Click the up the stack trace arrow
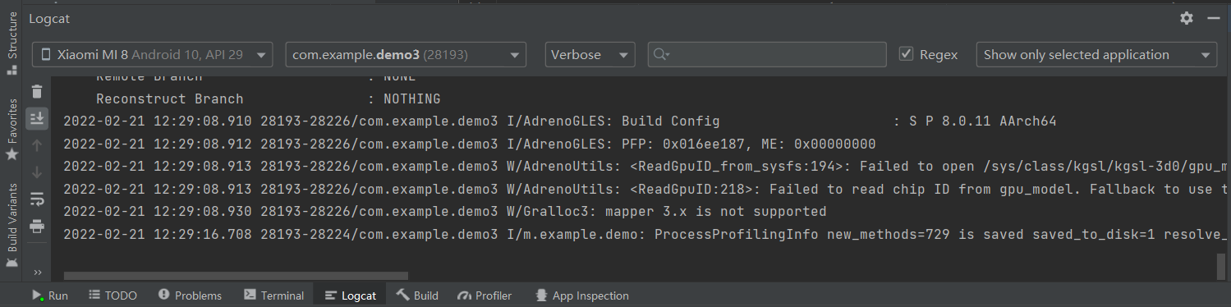 point(37,145)
